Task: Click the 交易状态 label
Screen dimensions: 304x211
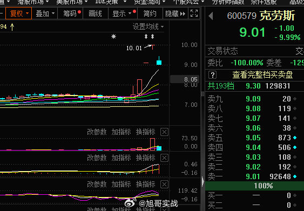Action: click(x=223, y=51)
